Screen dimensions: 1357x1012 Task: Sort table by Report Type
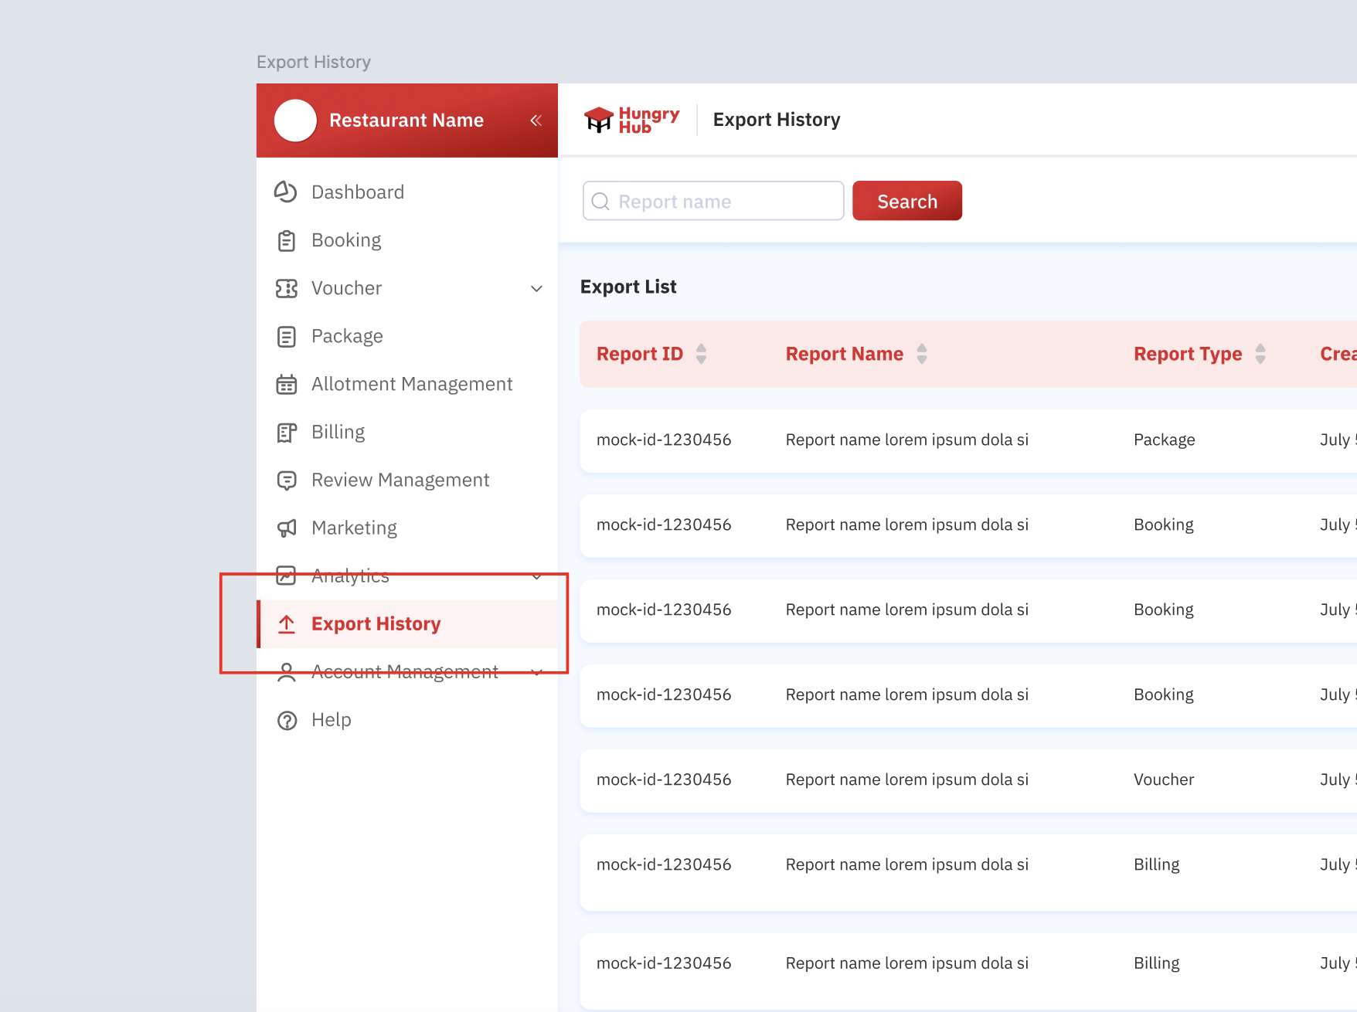click(x=1260, y=354)
